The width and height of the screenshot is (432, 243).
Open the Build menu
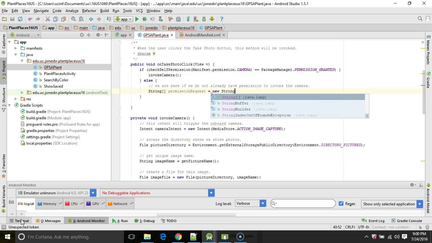(x=104, y=11)
